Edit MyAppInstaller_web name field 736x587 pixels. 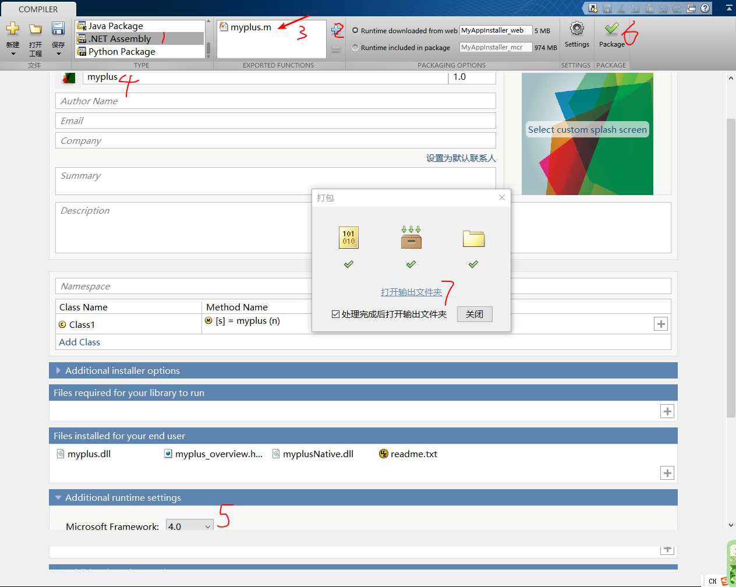coord(496,30)
